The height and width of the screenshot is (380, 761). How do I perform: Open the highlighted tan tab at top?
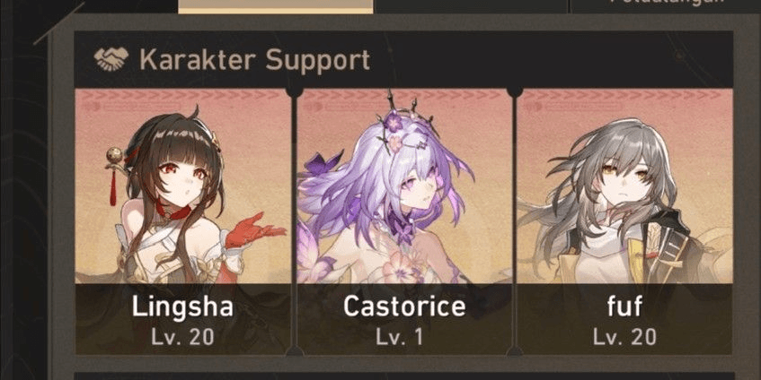(276, 6)
